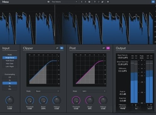Image resolution: width=156 pixels, height=115 pixels.
Task: Set oversampling to 2x
Action: 10,80
